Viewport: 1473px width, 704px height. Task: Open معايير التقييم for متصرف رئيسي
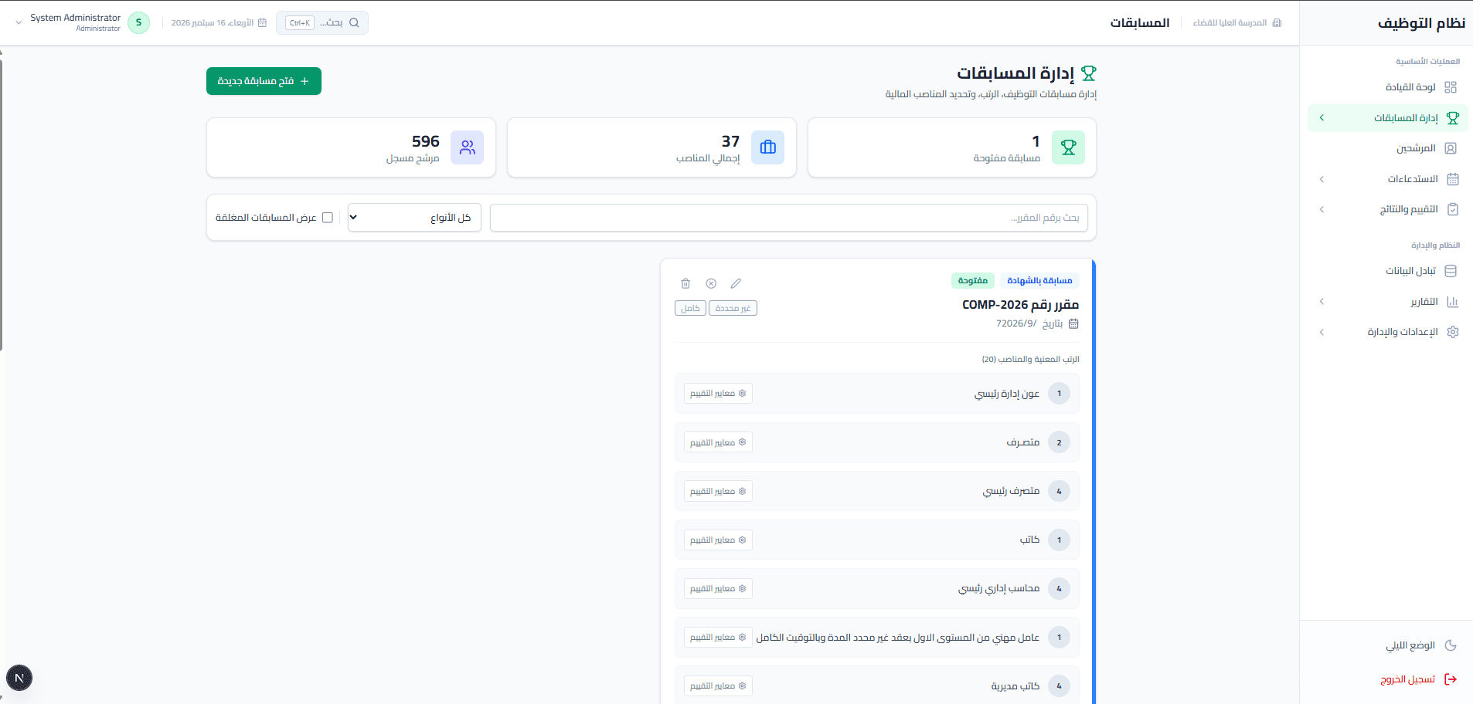[718, 491]
